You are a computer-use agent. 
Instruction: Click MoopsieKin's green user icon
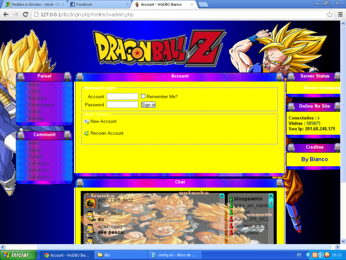pyautogui.click(x=231, y=199)
